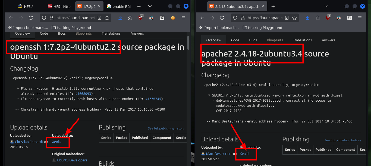Open Answers tab on openssh page

click(137, 34)
